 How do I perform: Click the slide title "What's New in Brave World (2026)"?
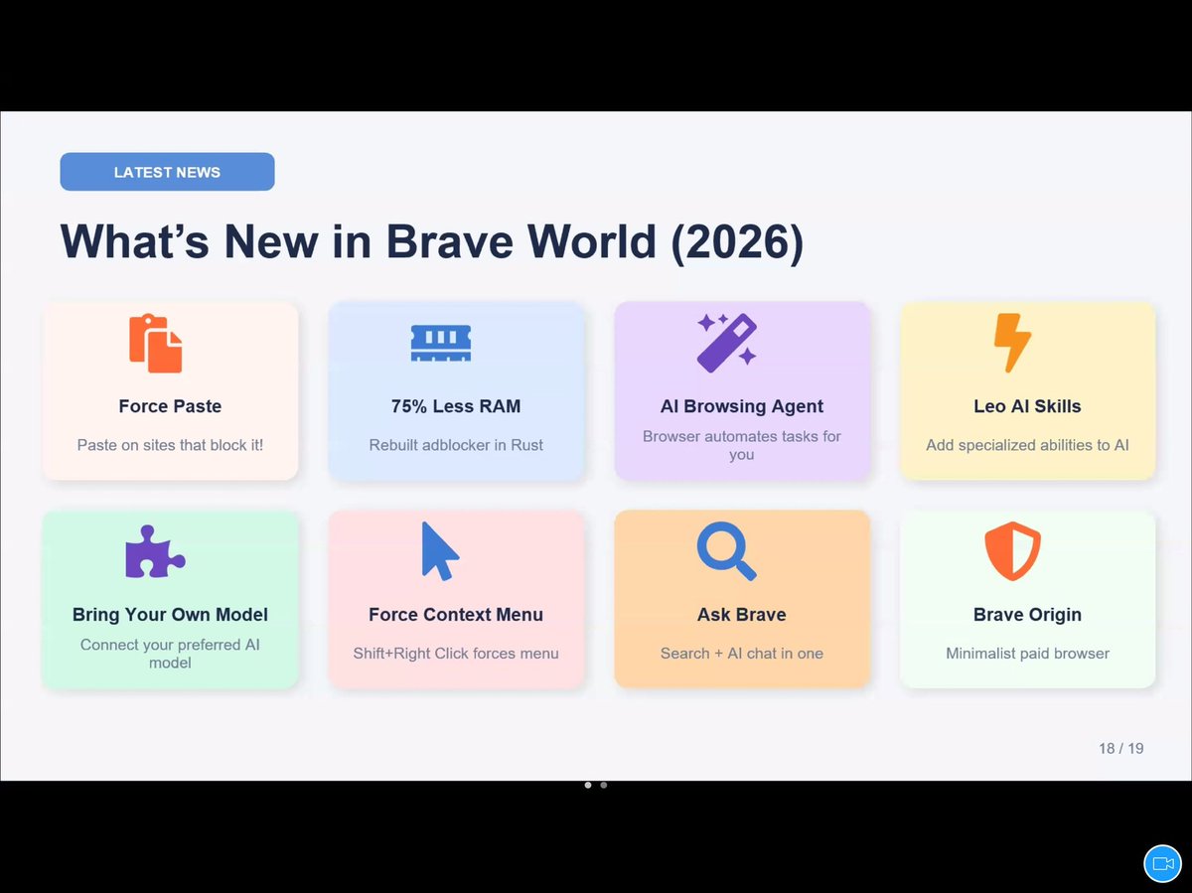pos(432,241)
